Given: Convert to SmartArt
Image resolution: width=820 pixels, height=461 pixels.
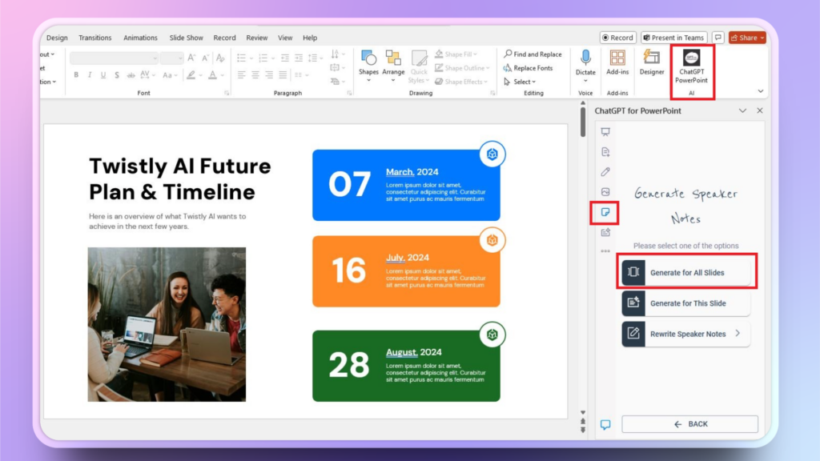Looking at the screenshot, I should 337,82.
